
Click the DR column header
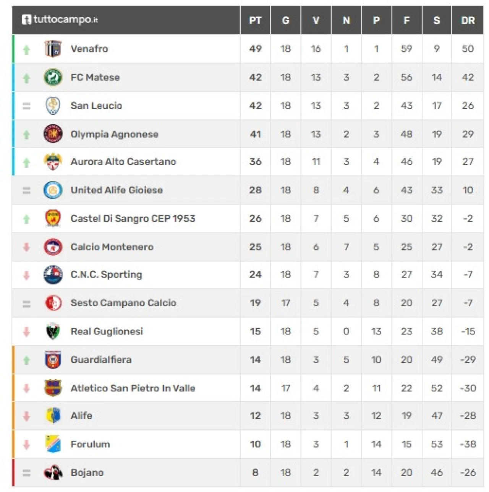468,20
